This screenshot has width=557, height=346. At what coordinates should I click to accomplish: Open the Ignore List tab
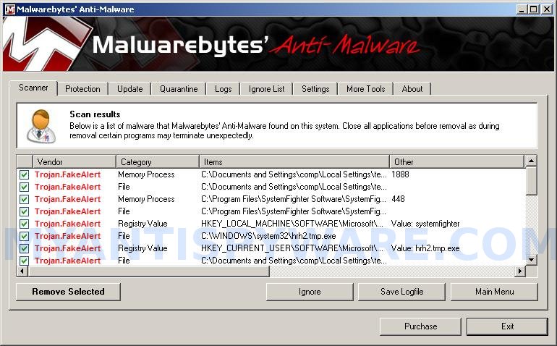pyautogui.click(x=266, y=89)
